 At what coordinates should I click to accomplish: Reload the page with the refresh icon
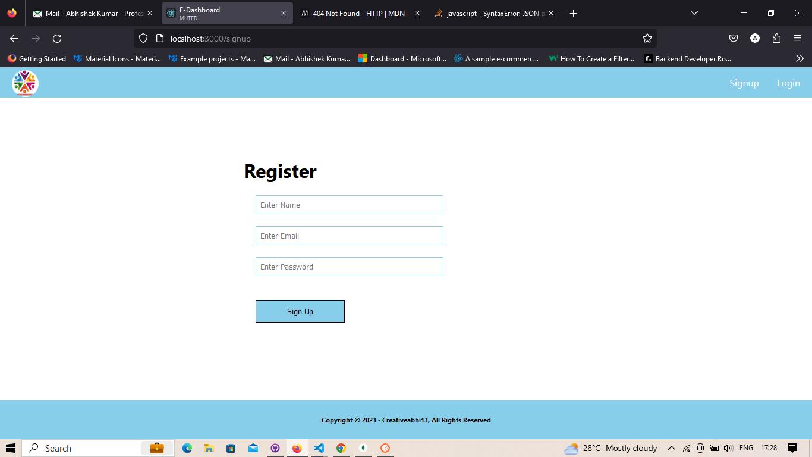pos(57,38)
